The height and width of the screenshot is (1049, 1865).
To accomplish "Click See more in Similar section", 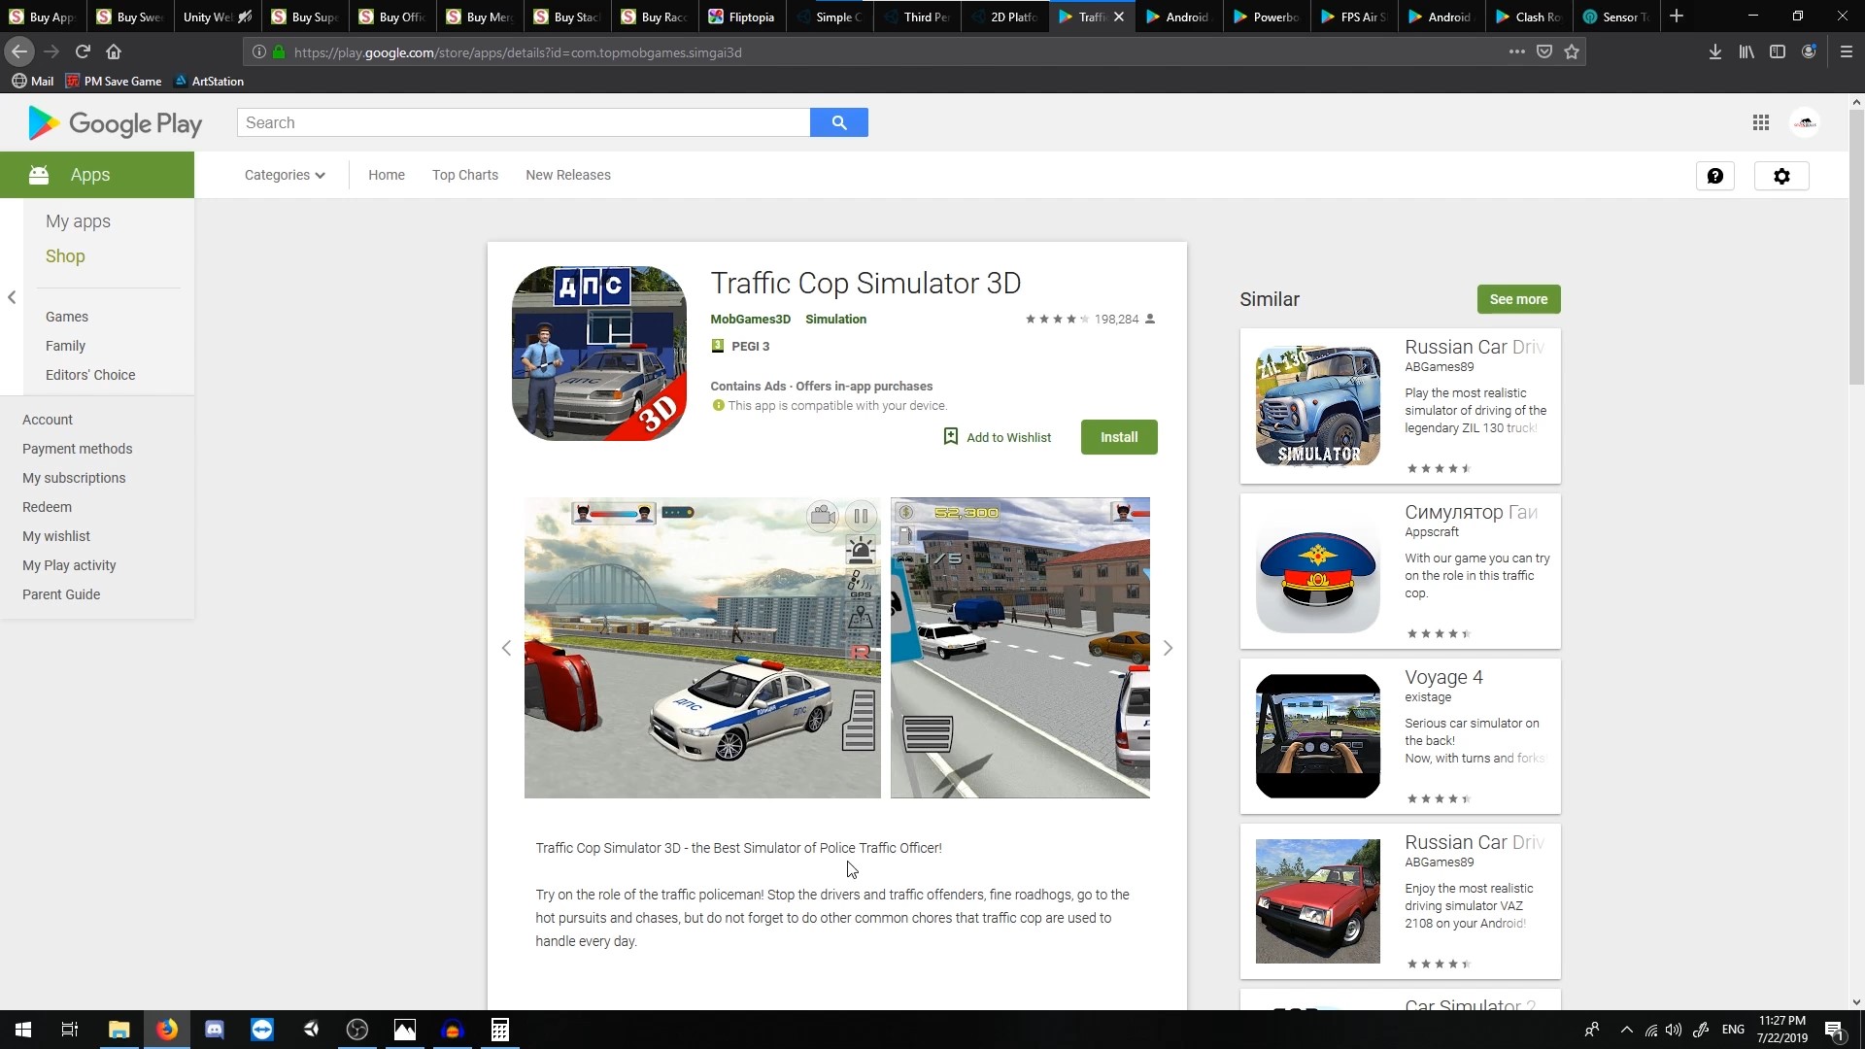I will click(x=1517, y=299).
